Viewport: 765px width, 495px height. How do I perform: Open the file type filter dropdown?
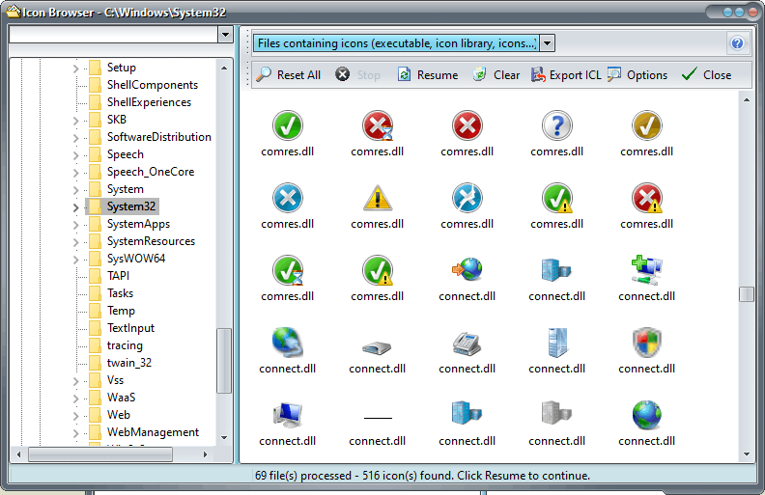coord(547,43)
